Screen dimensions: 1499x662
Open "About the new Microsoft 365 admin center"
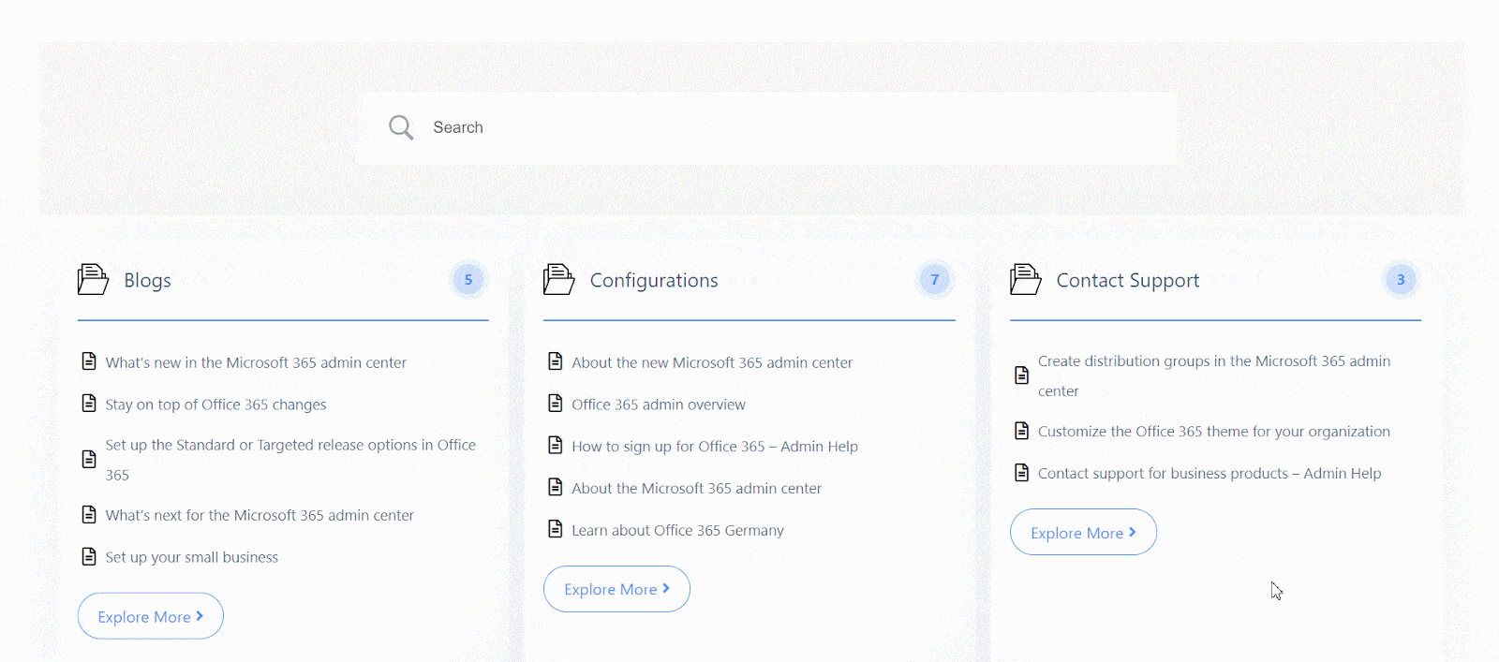coord(712,362)
